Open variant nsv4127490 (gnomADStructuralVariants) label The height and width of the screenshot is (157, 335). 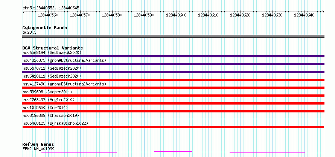pyautogui.click(x=64, y=84)
